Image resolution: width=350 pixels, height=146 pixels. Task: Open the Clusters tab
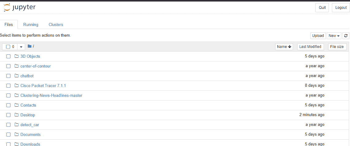click(x=56, y=24)
